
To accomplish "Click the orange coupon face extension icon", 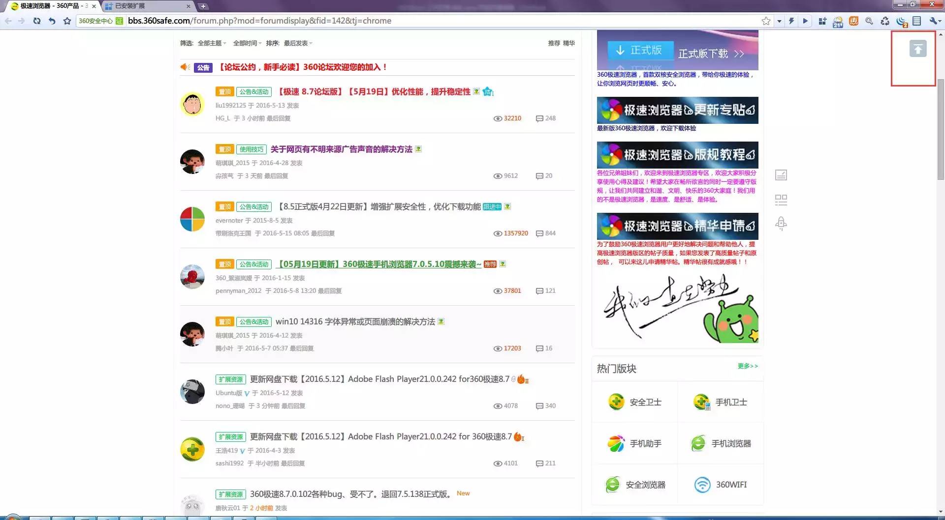I will click(853, 21).
